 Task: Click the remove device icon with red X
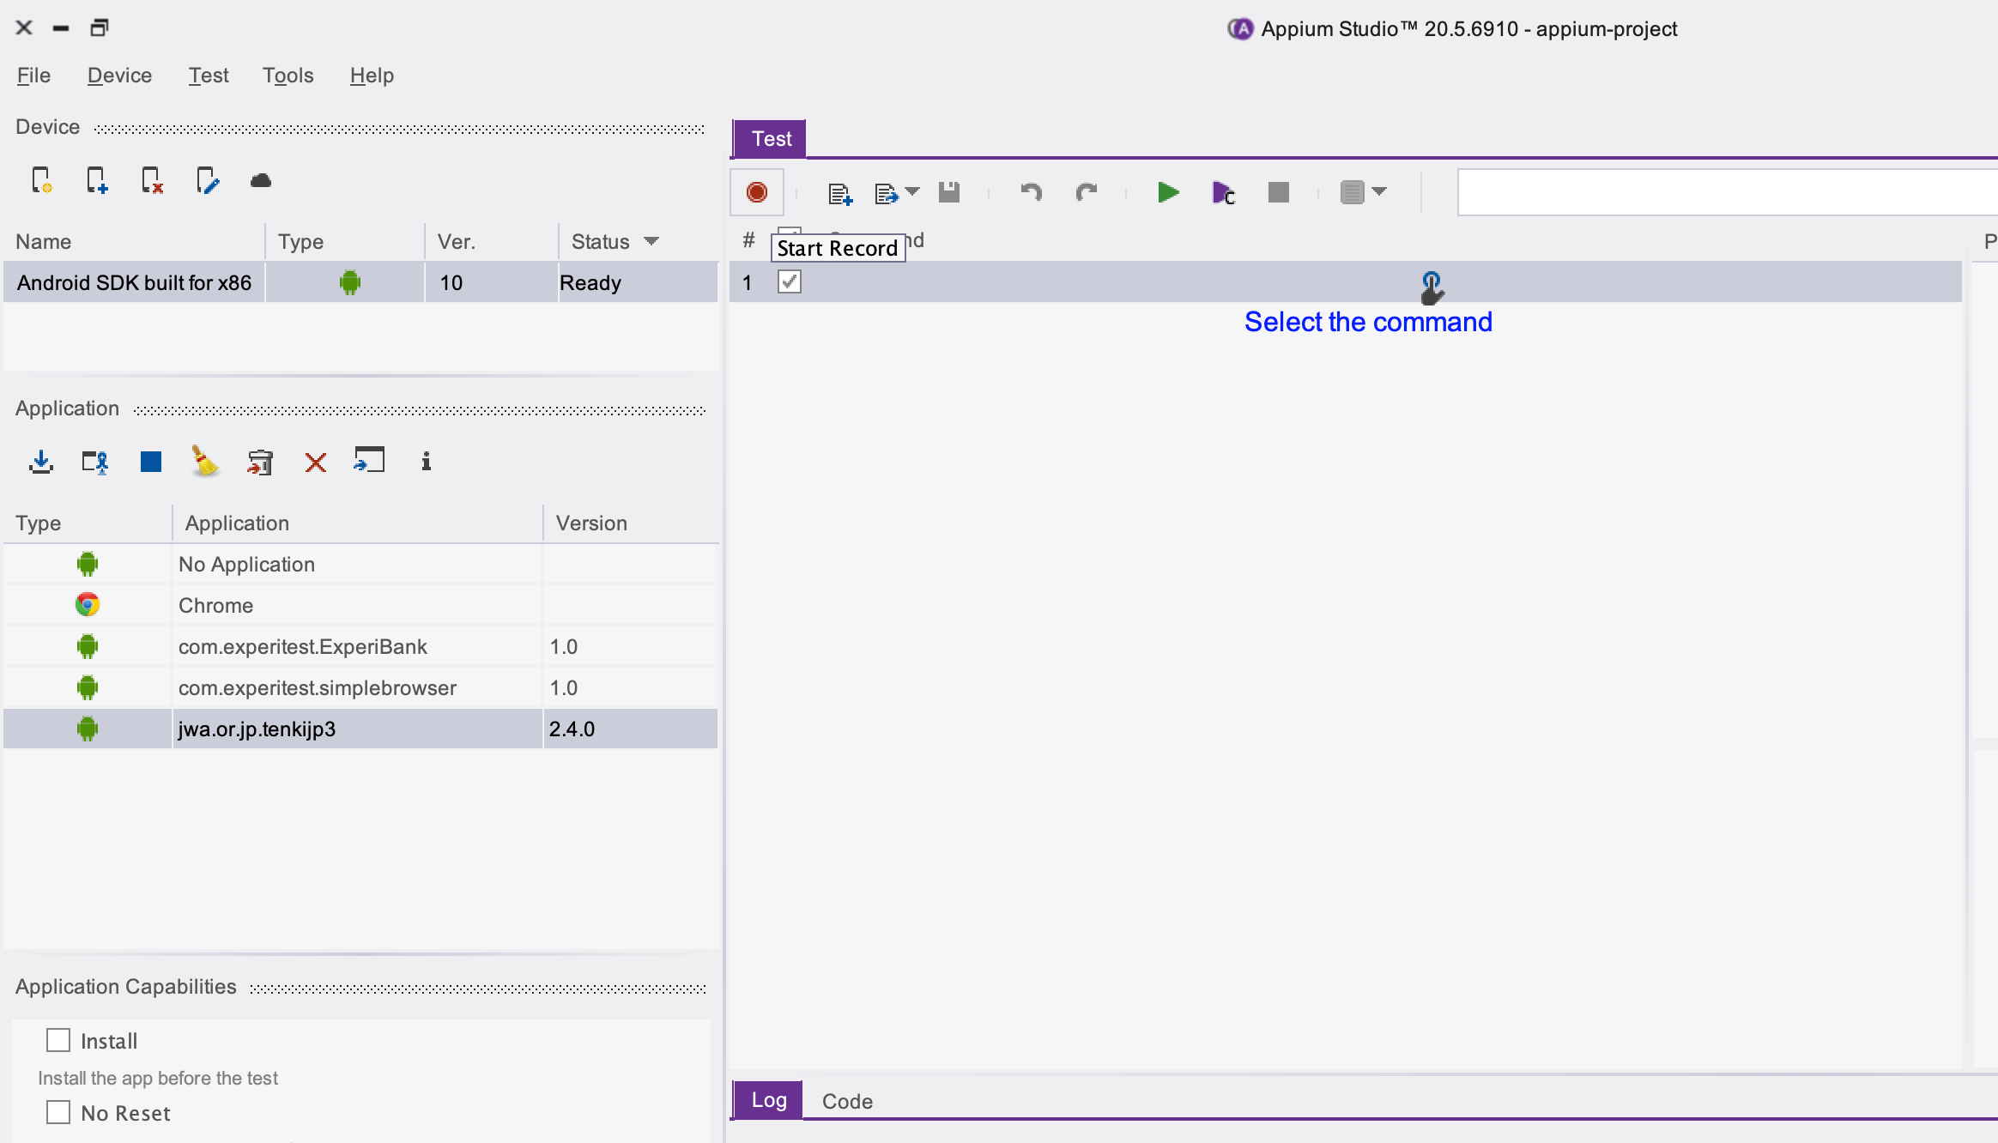(x=152, y=180)
